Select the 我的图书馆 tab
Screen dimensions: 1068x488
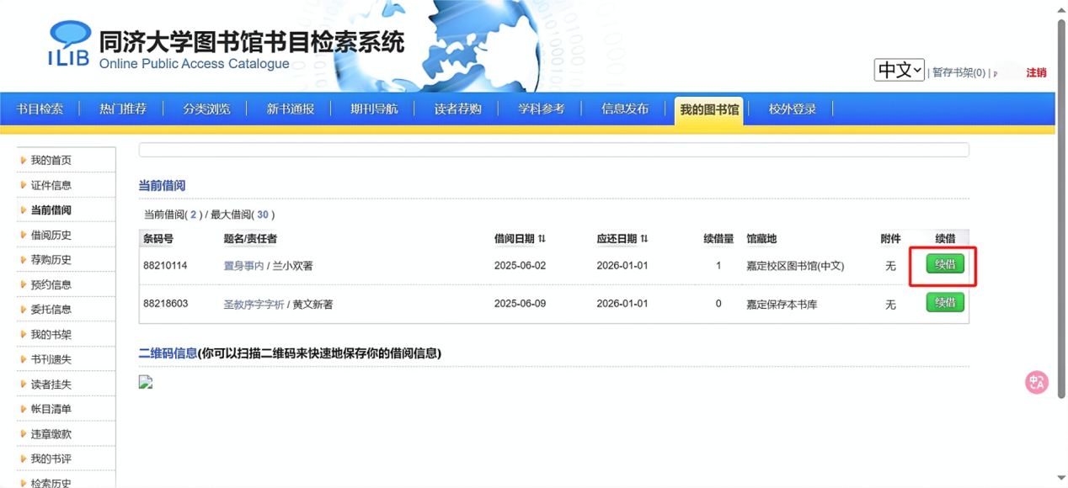(x=709, y=109)
